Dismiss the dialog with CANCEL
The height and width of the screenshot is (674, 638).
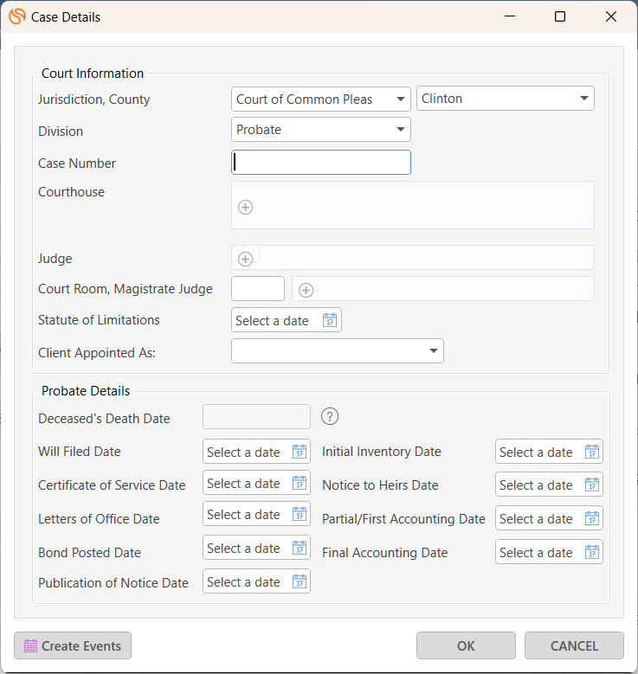[x=574, y=645]
